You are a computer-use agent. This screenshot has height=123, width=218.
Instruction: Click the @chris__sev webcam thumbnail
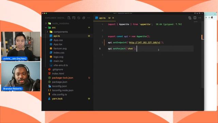20,46
